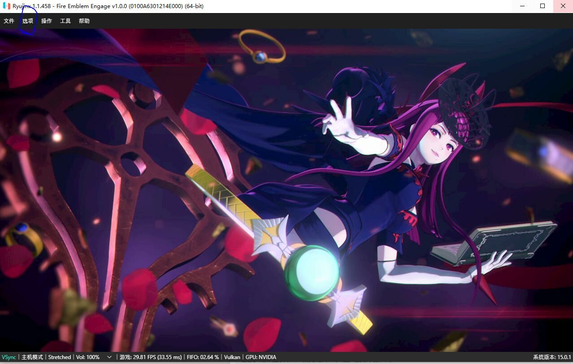This screenshot has width=573, height=364.
Task: Open the 帮助 menu
Action: [84, 21]
